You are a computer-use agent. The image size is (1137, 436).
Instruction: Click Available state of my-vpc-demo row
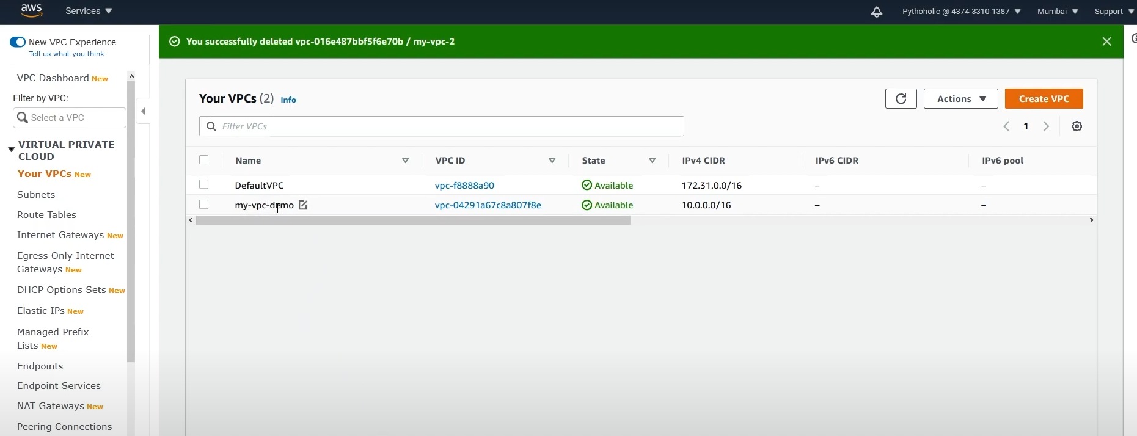[607, 205]
